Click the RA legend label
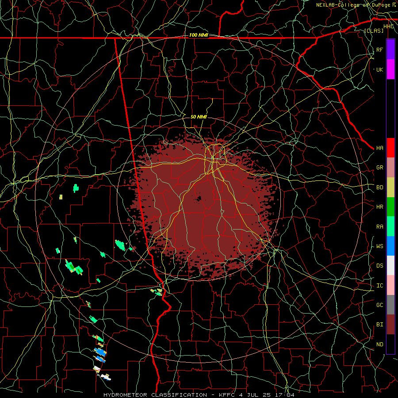This screenshot has height=398, width=398. click(379, 227)
